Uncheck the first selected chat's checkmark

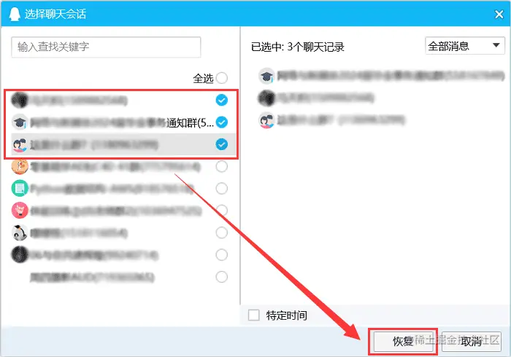(x=222, y=100)
